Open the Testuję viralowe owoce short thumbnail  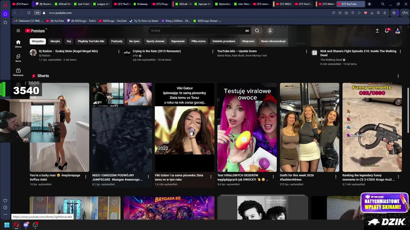pos(247,127)
